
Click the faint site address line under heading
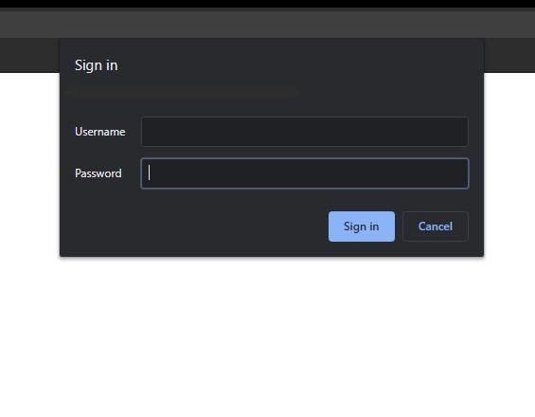tap(183, 91)
